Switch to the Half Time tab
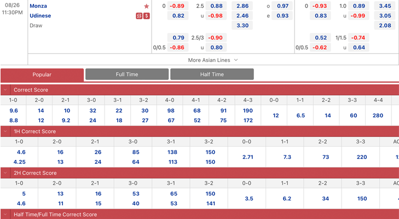This screenshot has width=399, height=219. tap(212, 74)
